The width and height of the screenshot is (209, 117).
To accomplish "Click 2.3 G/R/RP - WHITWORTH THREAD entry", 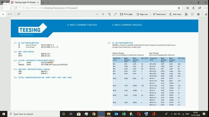I will click(x=34, y=60).
